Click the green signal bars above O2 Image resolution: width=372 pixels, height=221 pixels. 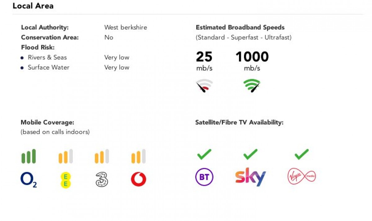click(x=29, y=156)
